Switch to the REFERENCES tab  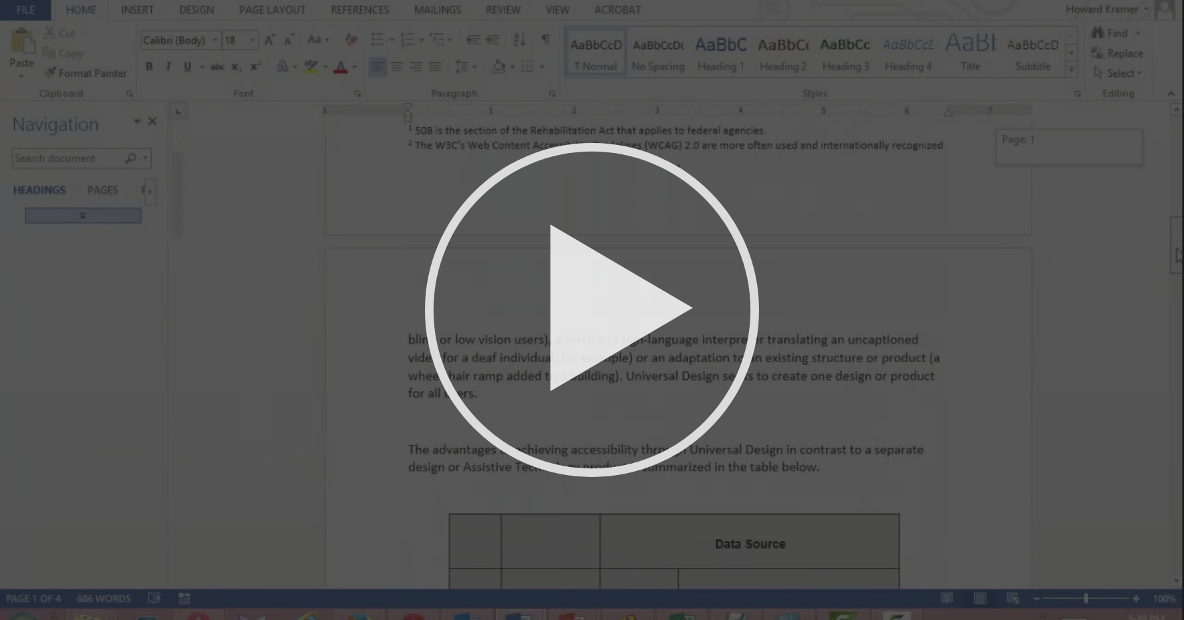pyautogui.click(x=359, y=10)
